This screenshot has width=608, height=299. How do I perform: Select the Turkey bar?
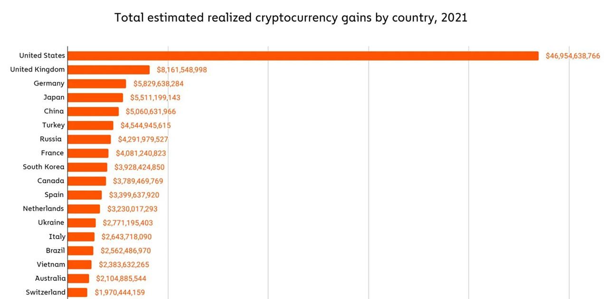pos(91,125)
